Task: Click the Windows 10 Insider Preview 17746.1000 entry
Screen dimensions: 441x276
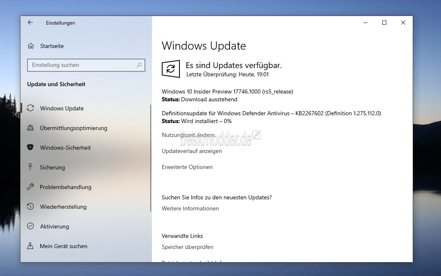Action: (x=227, y=91)
